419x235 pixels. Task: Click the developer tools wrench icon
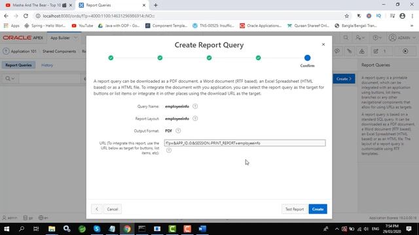click(x=349, y=51)
